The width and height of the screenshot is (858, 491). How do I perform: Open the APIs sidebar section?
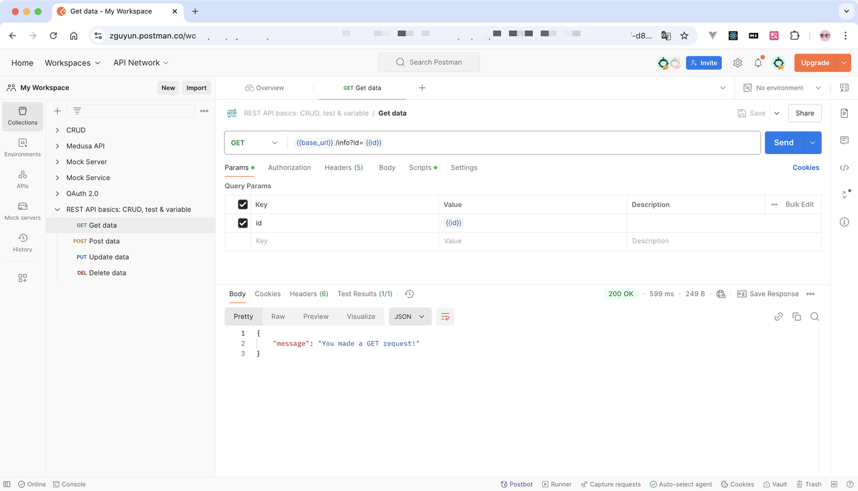tap(23, 180)
